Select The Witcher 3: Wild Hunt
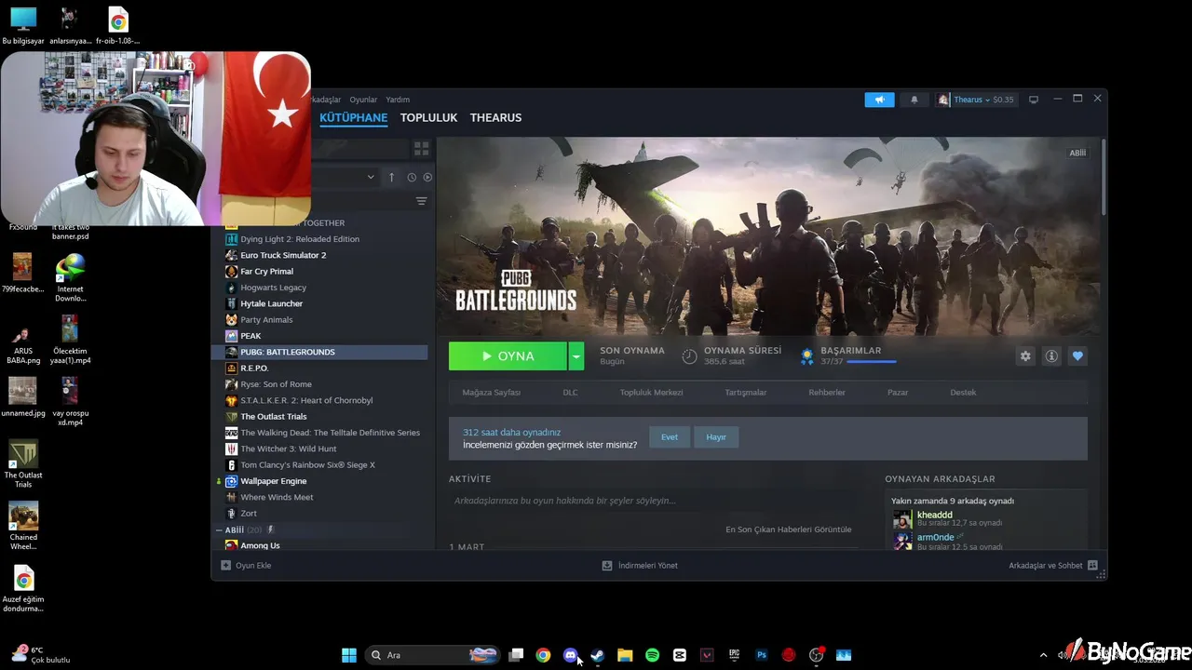This screenshot has height=670, width=1192. tap(288, 449)
